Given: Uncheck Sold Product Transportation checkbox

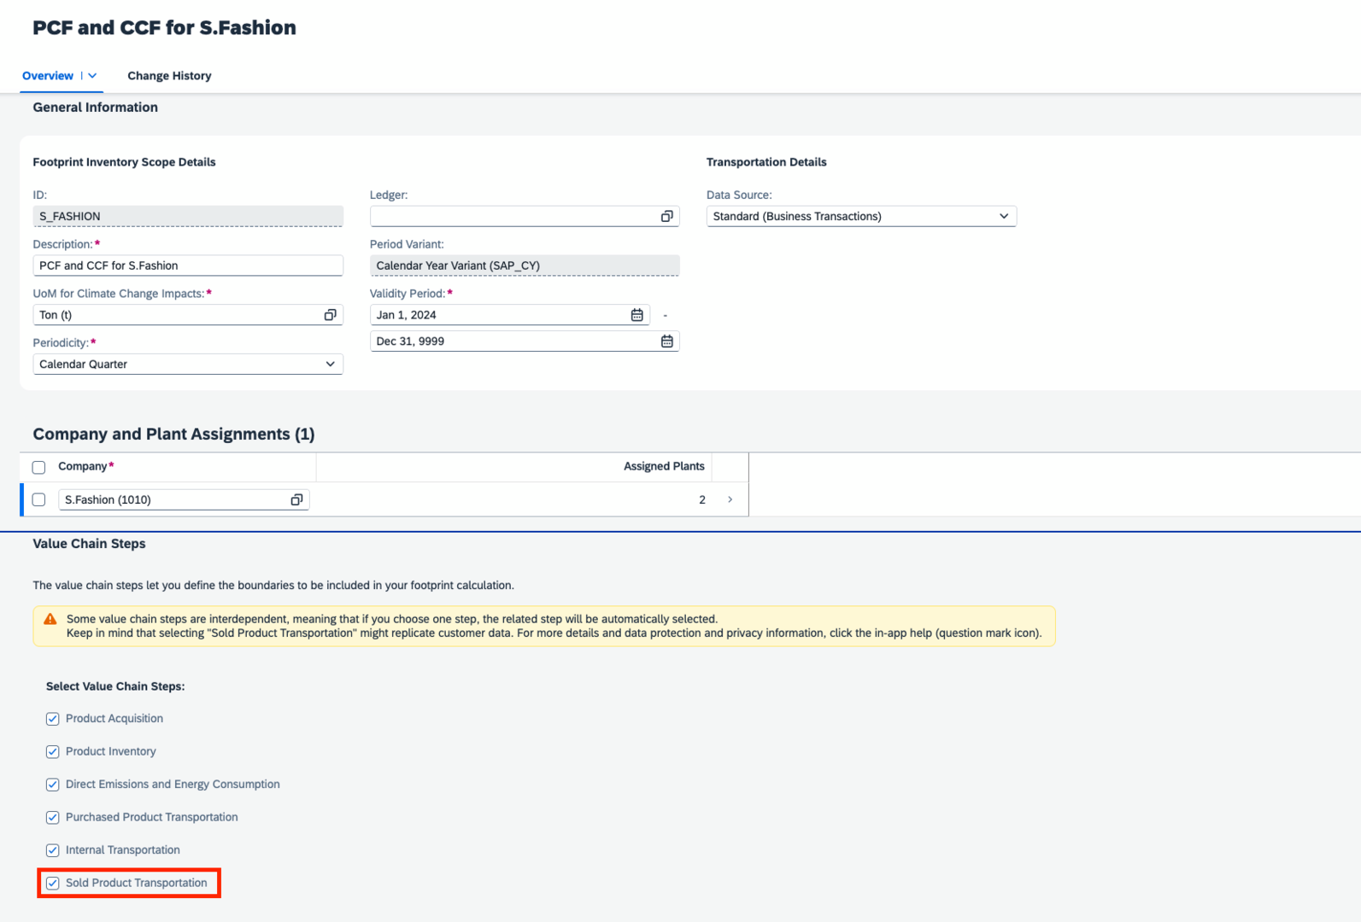Looking at the screenshot, I should pyautogui.click(x=53, y=884).
